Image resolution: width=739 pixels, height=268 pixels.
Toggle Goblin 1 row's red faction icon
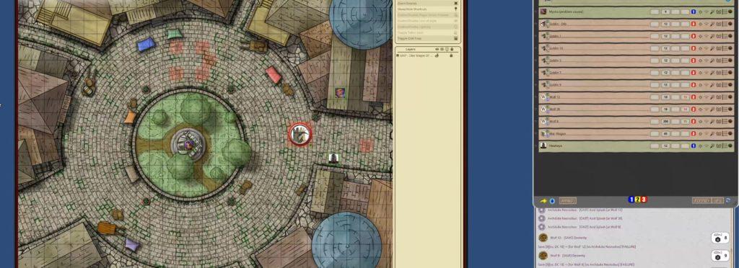694,36
